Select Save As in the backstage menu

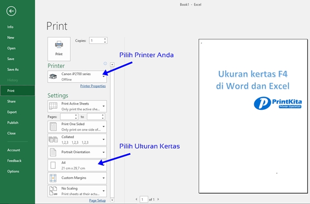[13, 69]
